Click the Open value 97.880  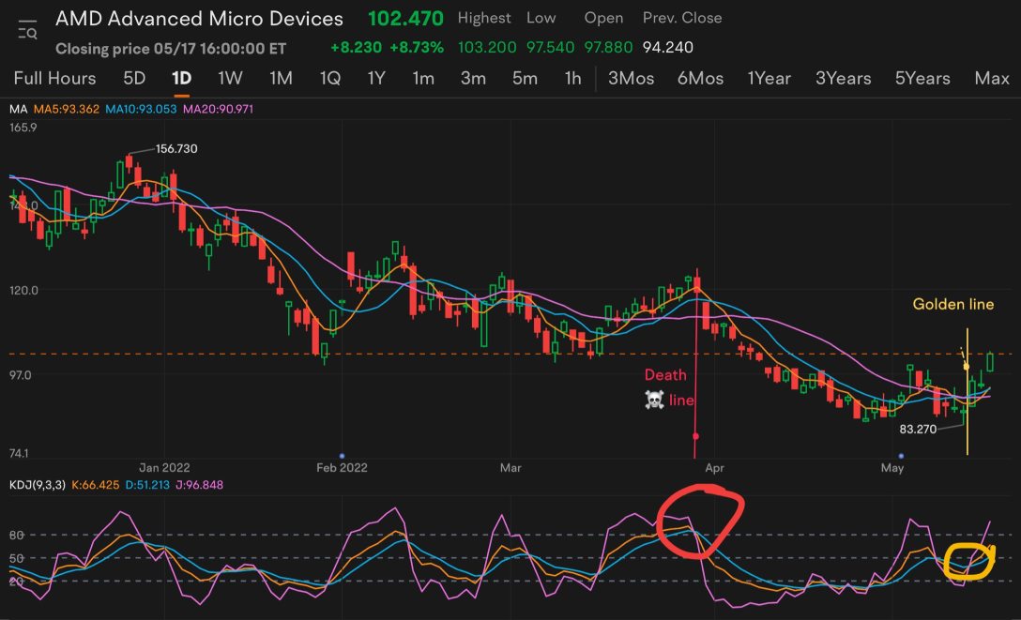coord(608,48)
